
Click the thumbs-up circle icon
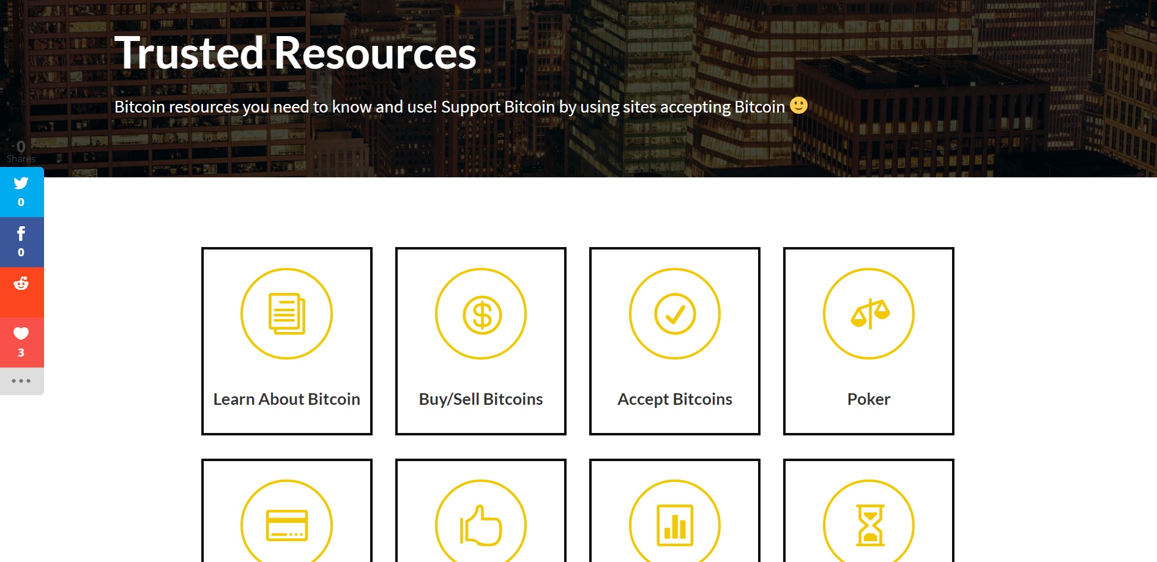[481, 524]
